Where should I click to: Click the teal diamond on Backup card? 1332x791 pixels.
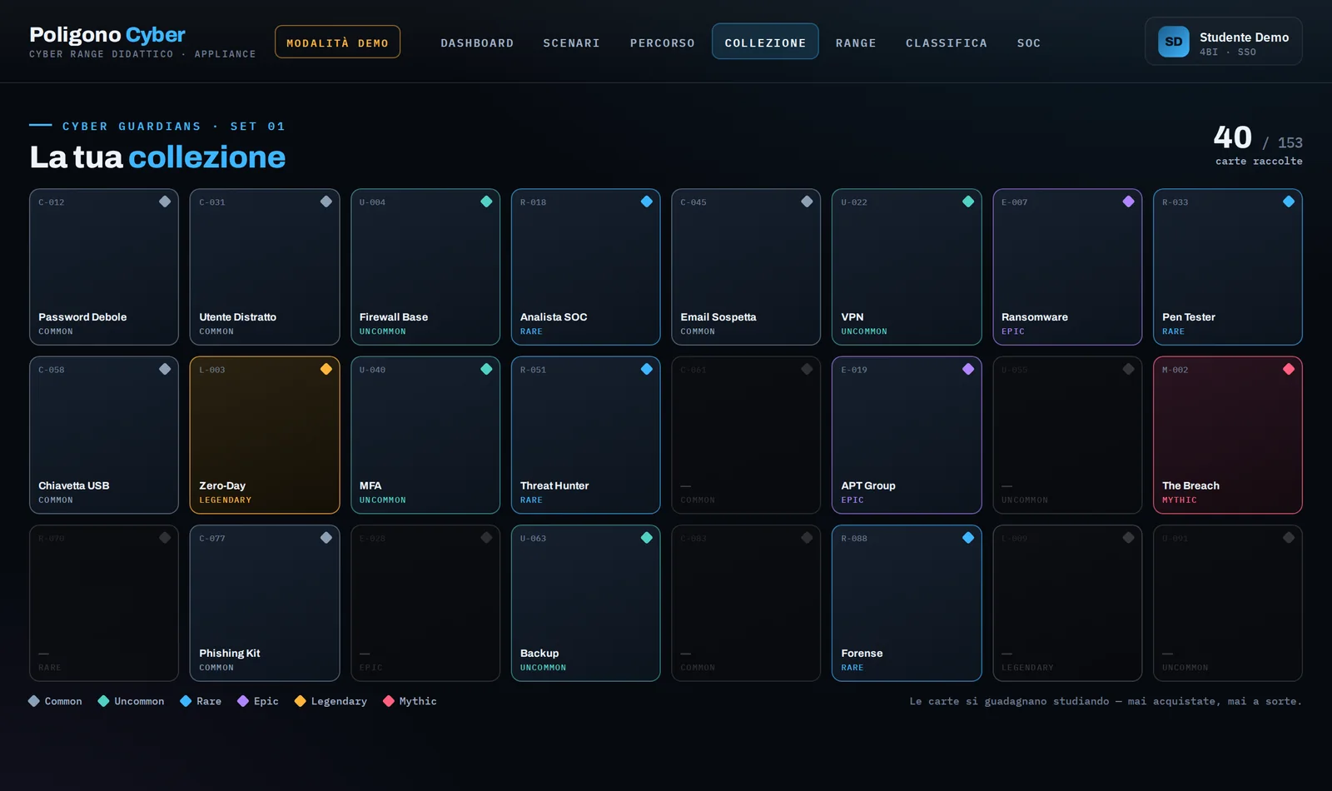(647, 538)
